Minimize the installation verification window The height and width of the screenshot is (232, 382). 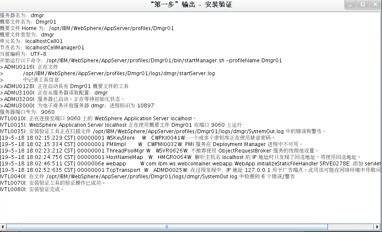coord(350,5)
